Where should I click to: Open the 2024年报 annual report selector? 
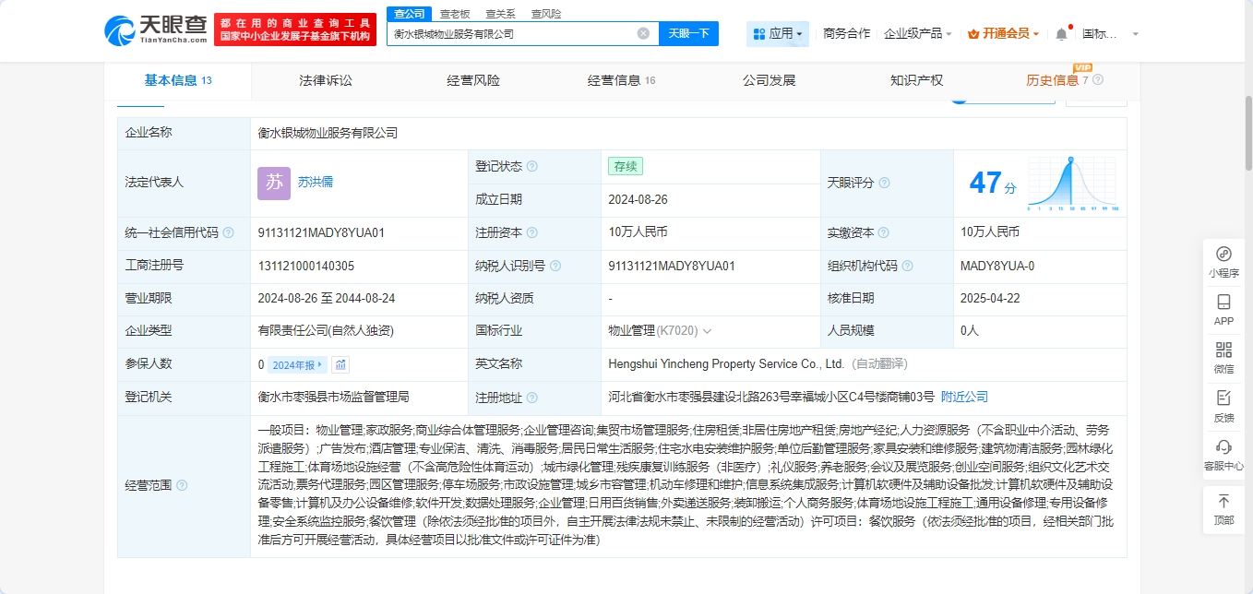tap(298, 365)
